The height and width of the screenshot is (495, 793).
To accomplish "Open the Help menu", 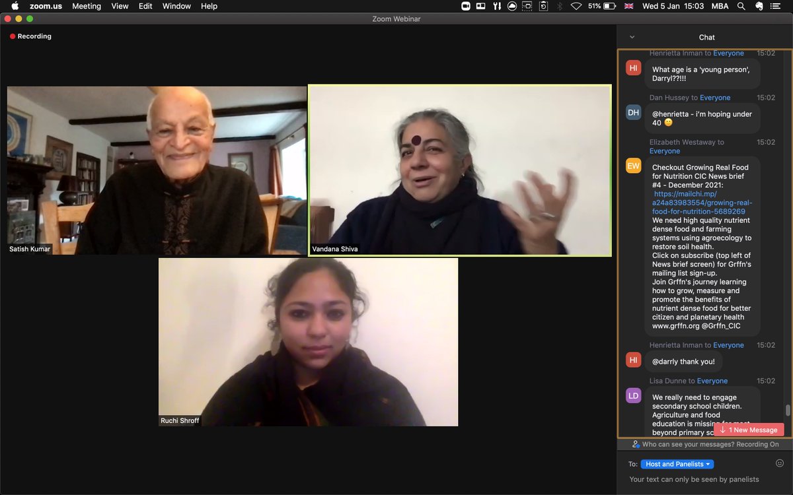I will point(209,6).
